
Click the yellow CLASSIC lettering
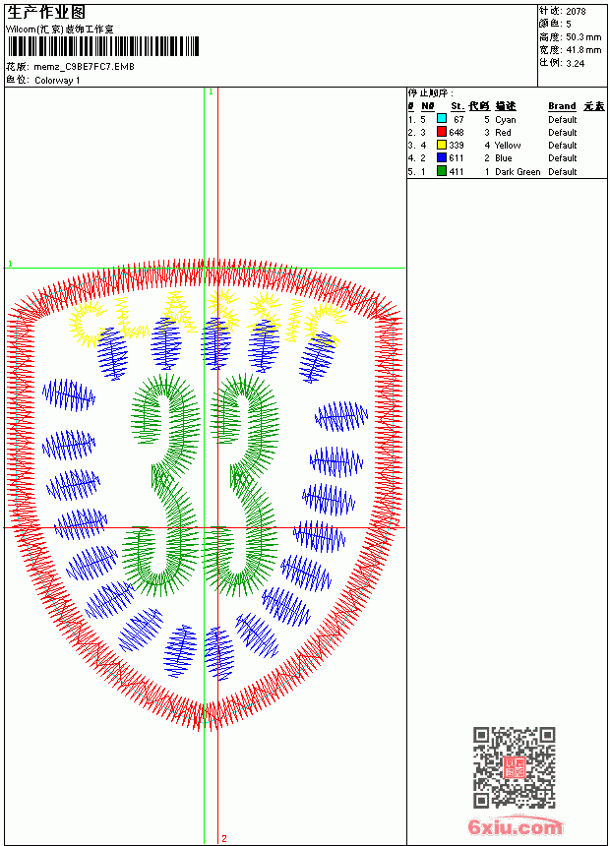[208, 319]
